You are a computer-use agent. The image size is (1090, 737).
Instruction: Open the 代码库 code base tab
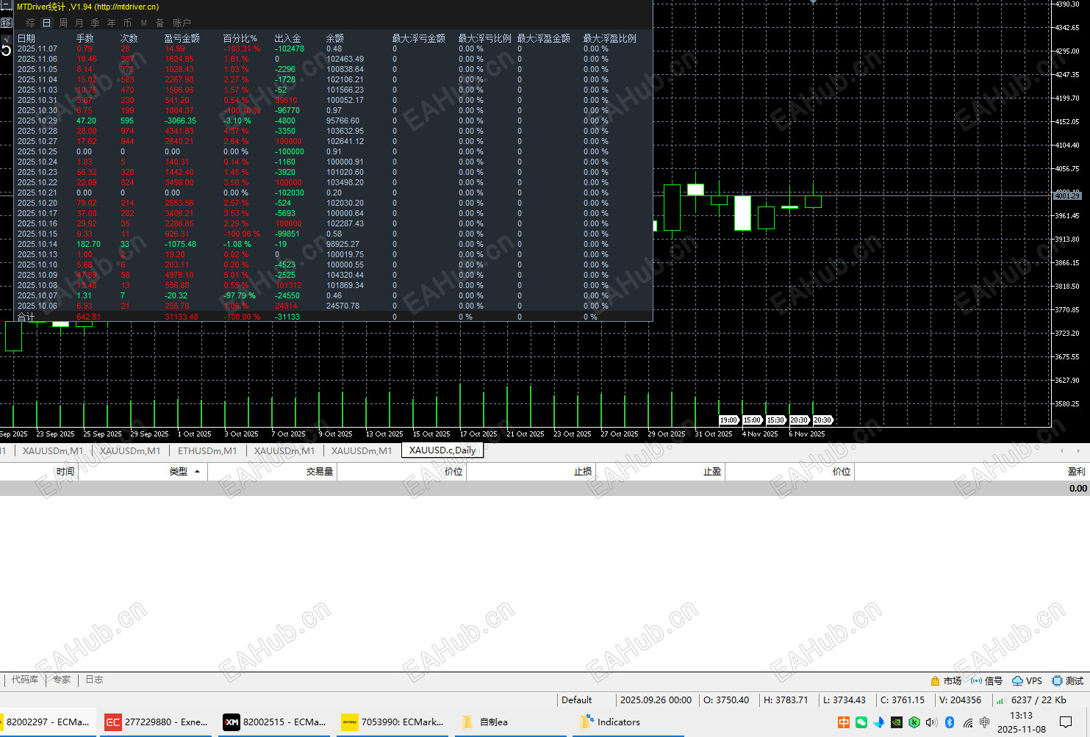[x=25, y=680]
